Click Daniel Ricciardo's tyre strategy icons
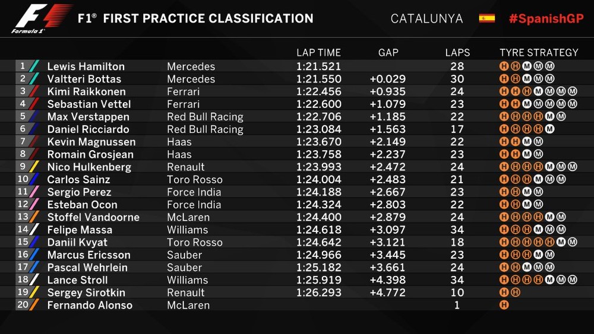Image resolution: width=594 pixels, height=334 pixels. (x=527, y=129)
